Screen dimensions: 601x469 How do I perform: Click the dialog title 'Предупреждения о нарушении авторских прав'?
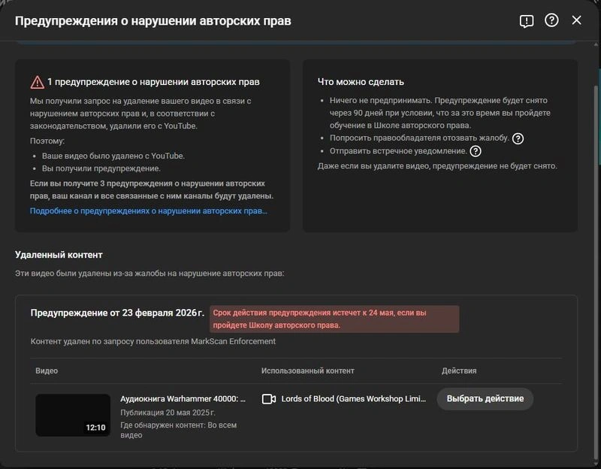[153, 21]
